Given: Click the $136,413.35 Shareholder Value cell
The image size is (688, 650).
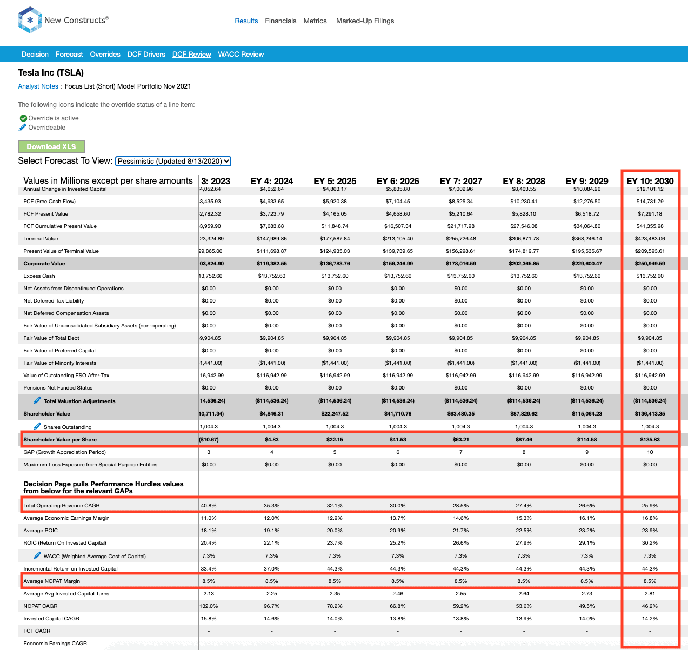Looking at the screenshot, I should 650,414.
